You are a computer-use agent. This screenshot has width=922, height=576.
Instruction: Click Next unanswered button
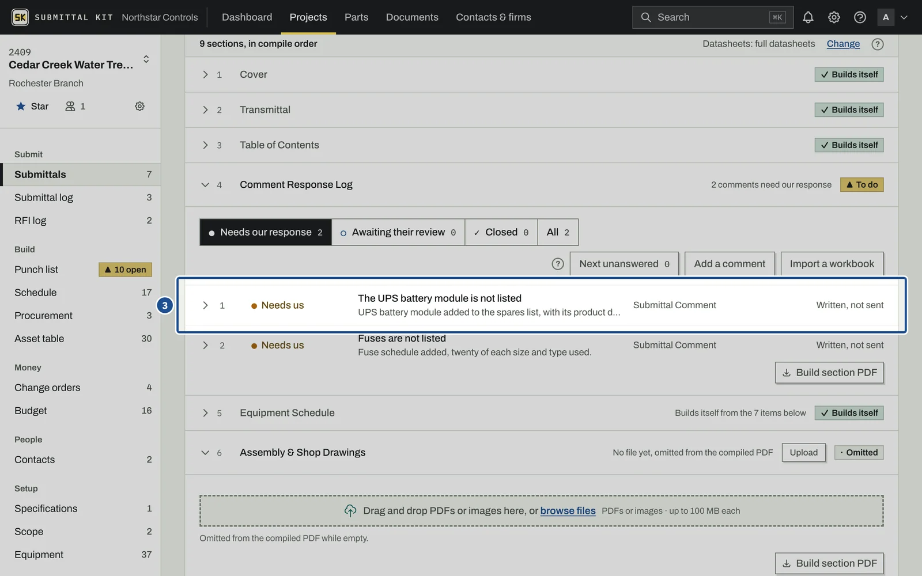[x=624, y=264]
